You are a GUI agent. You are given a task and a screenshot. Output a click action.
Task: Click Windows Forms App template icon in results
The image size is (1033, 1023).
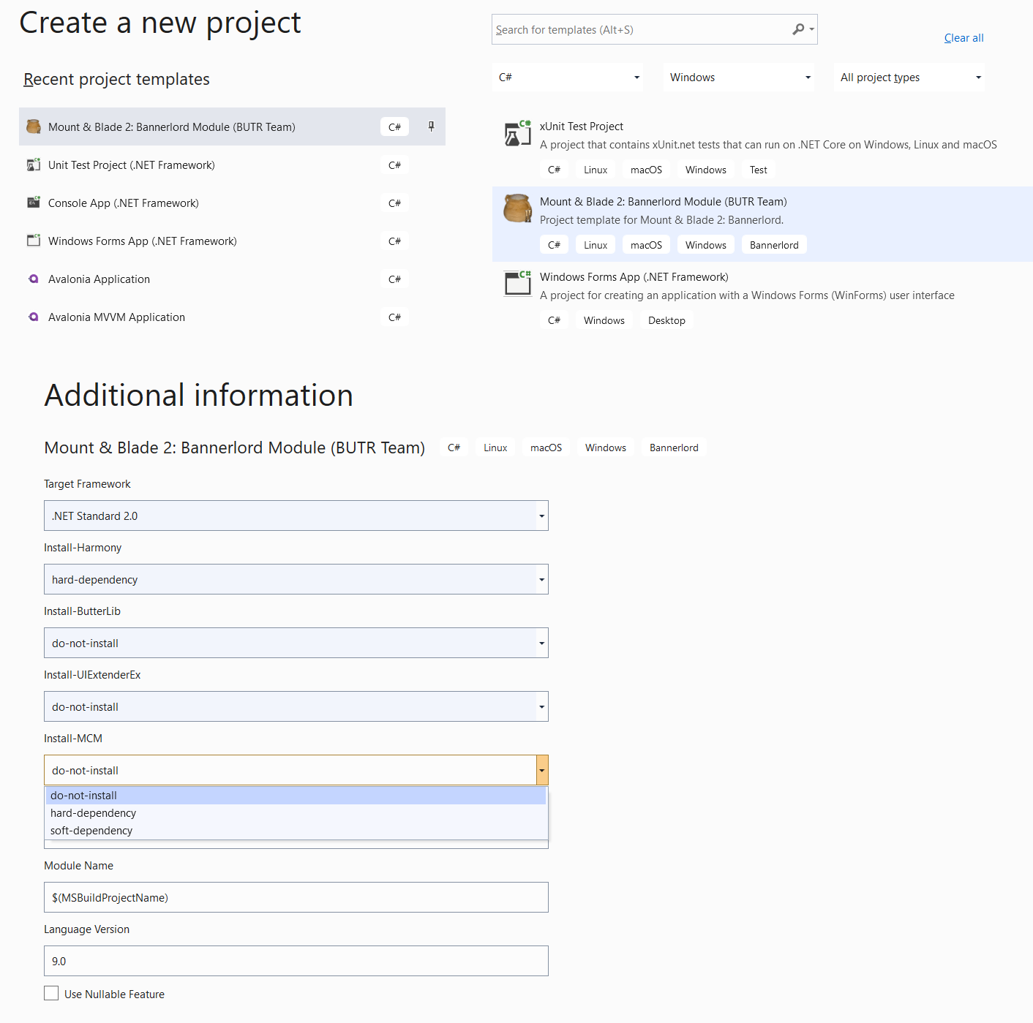[518, 284]
